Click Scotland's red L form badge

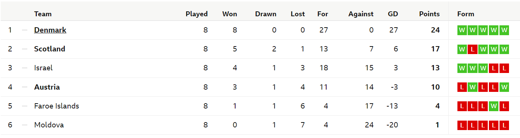point(473,49)
